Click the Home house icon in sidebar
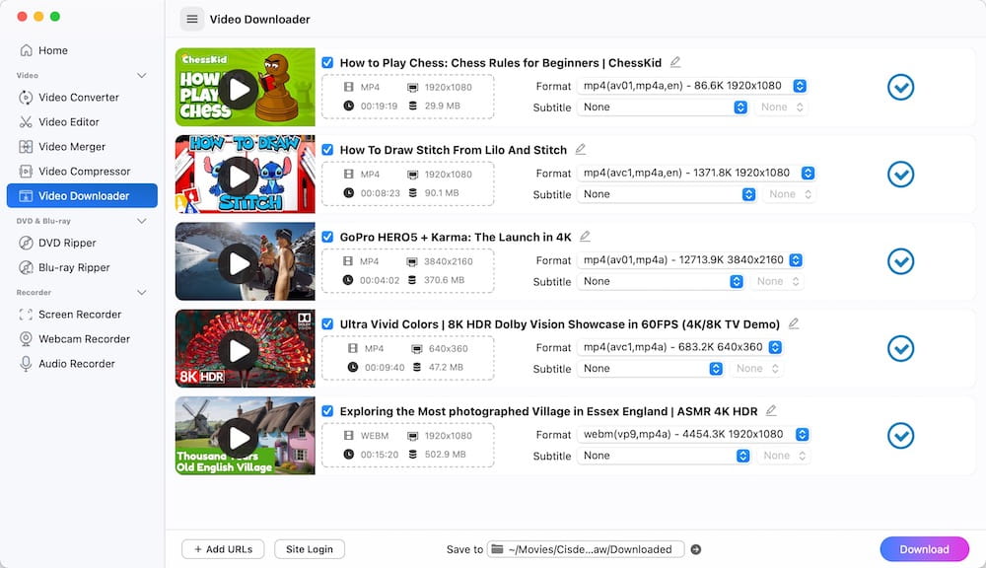The height and width of the screenshot is (568, 986). point(26,50)
